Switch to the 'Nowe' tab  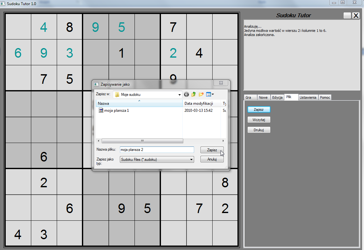[263, 97]
